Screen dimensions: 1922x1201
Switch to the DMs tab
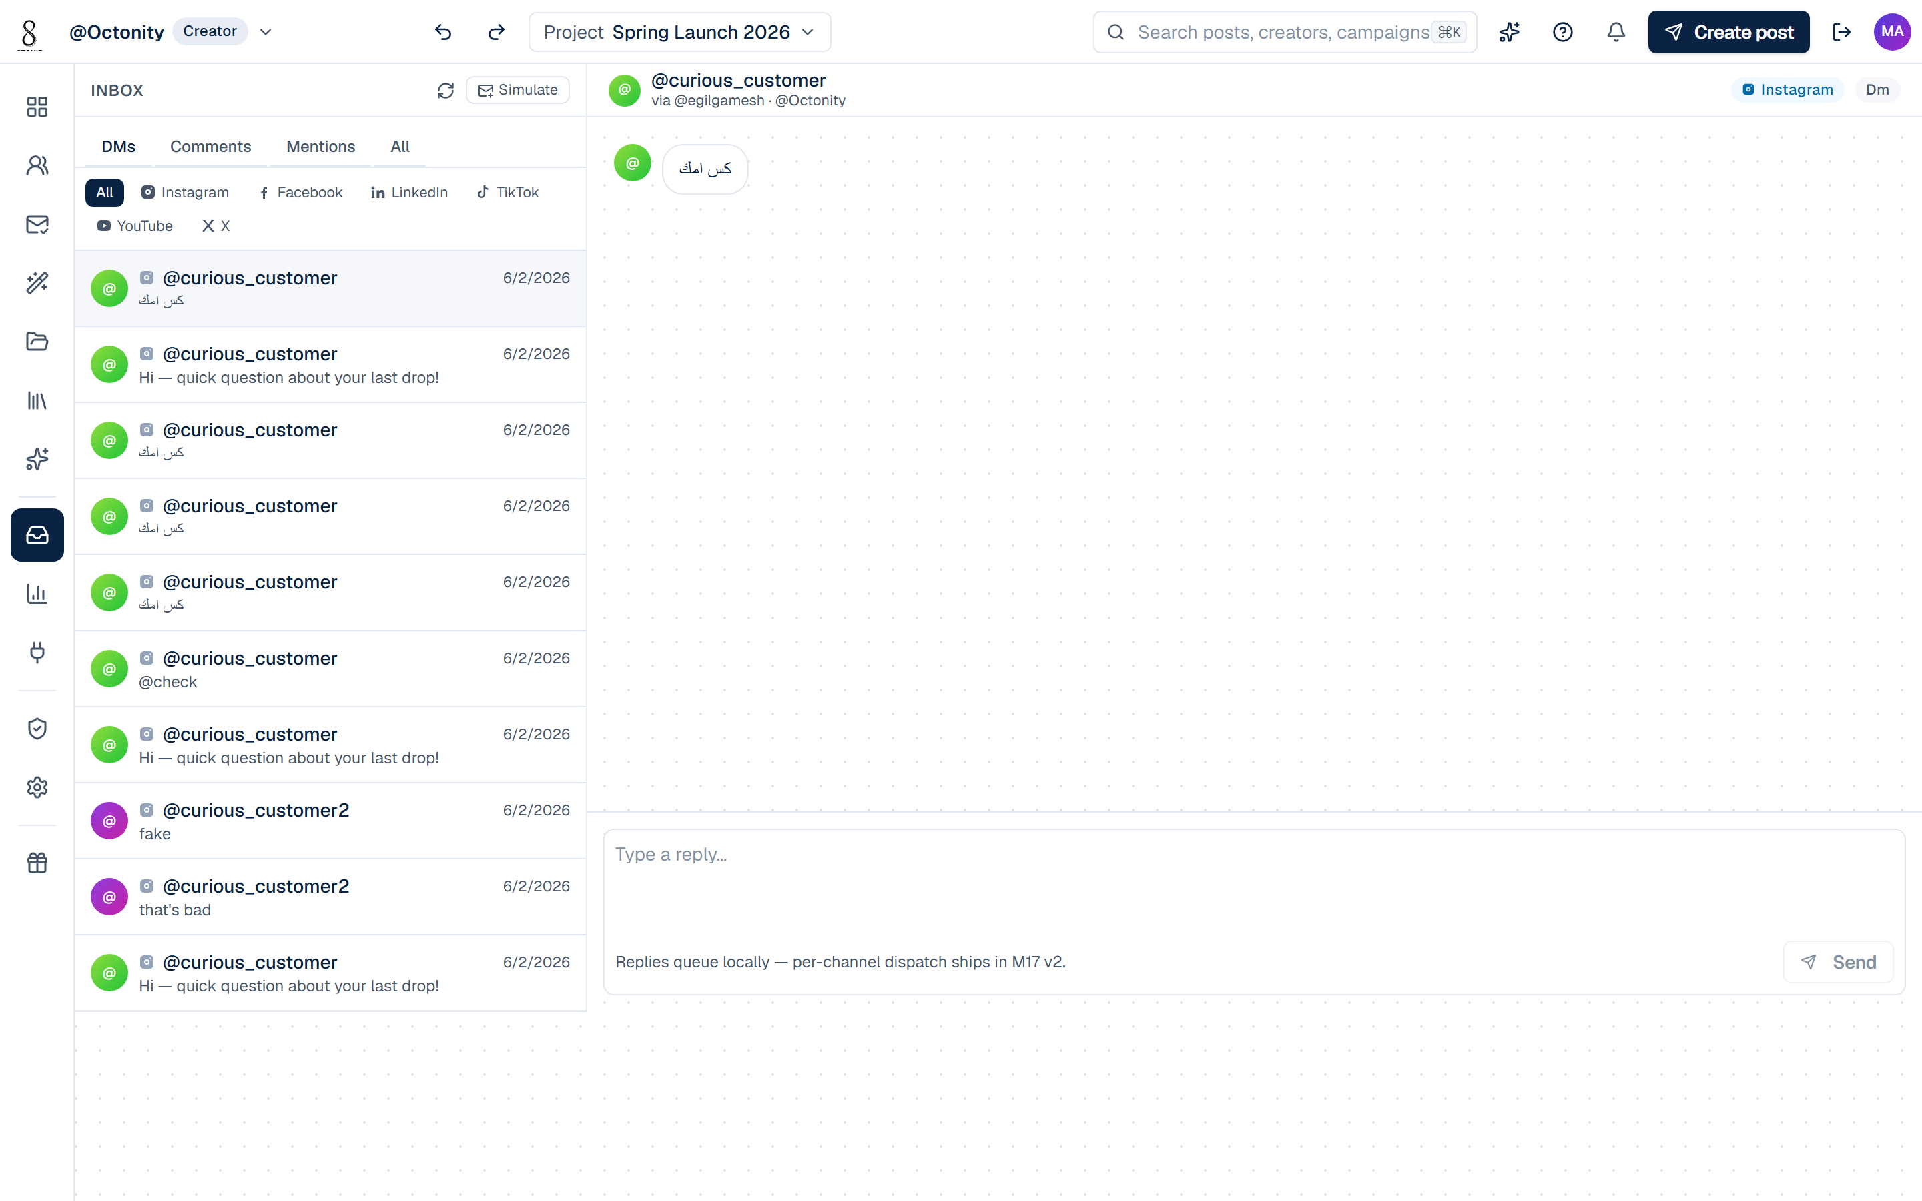click(118, 147)
